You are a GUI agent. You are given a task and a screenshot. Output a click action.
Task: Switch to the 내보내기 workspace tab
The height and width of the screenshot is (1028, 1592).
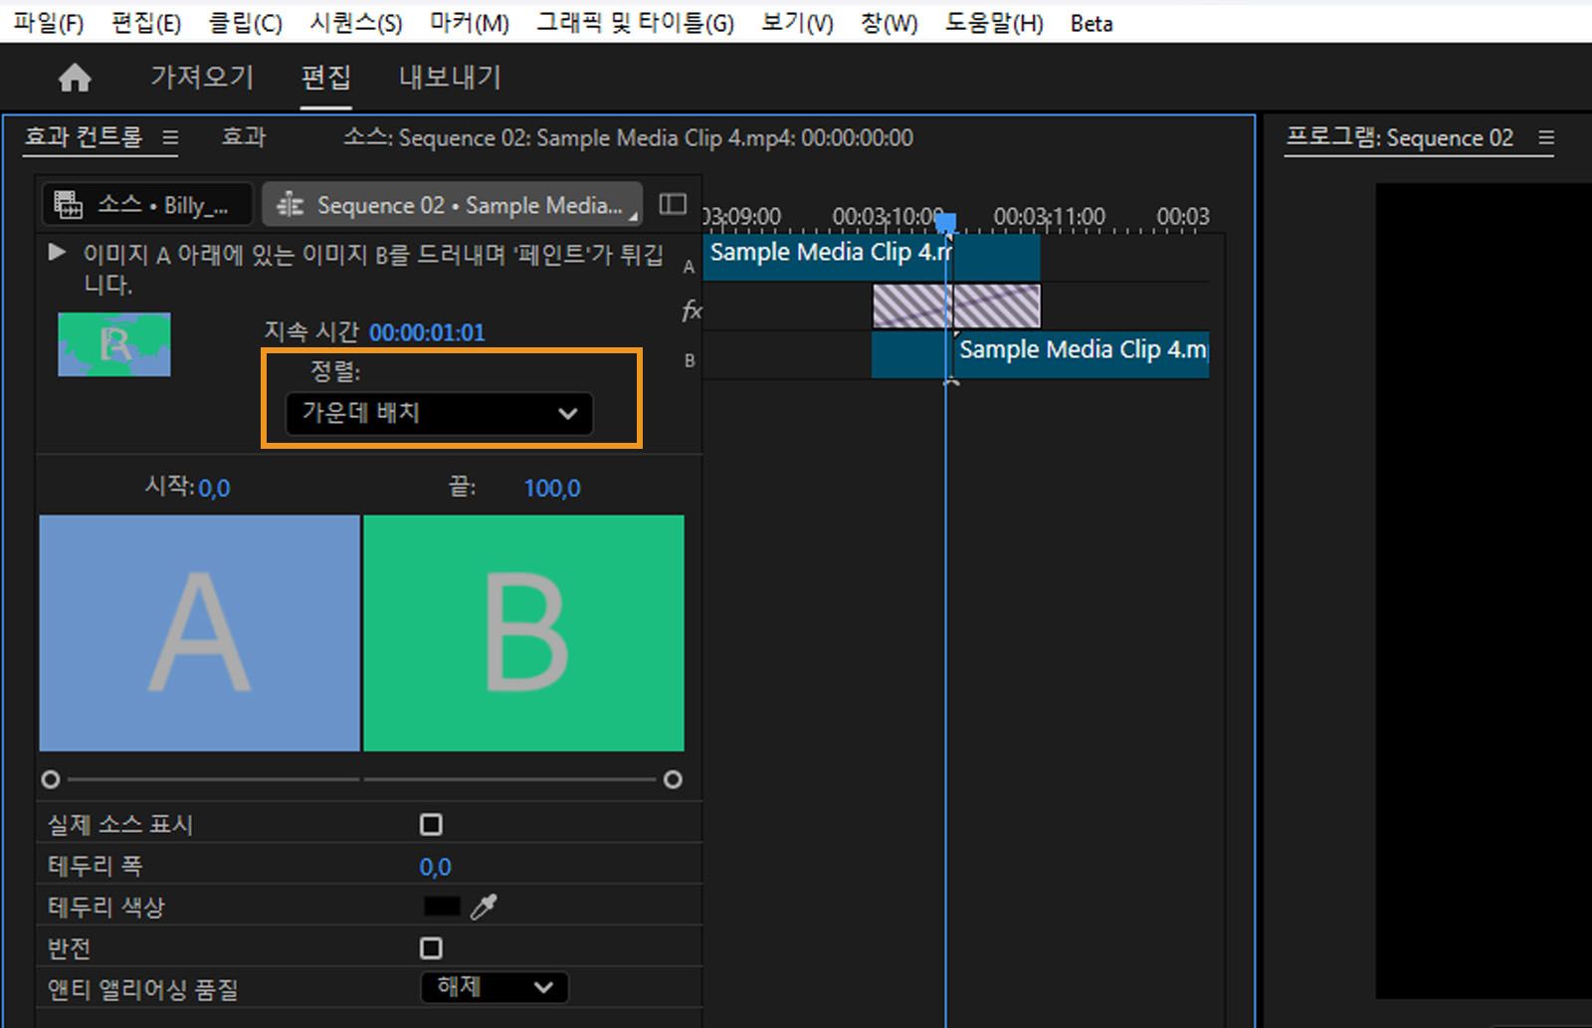(x=450, y=77)
